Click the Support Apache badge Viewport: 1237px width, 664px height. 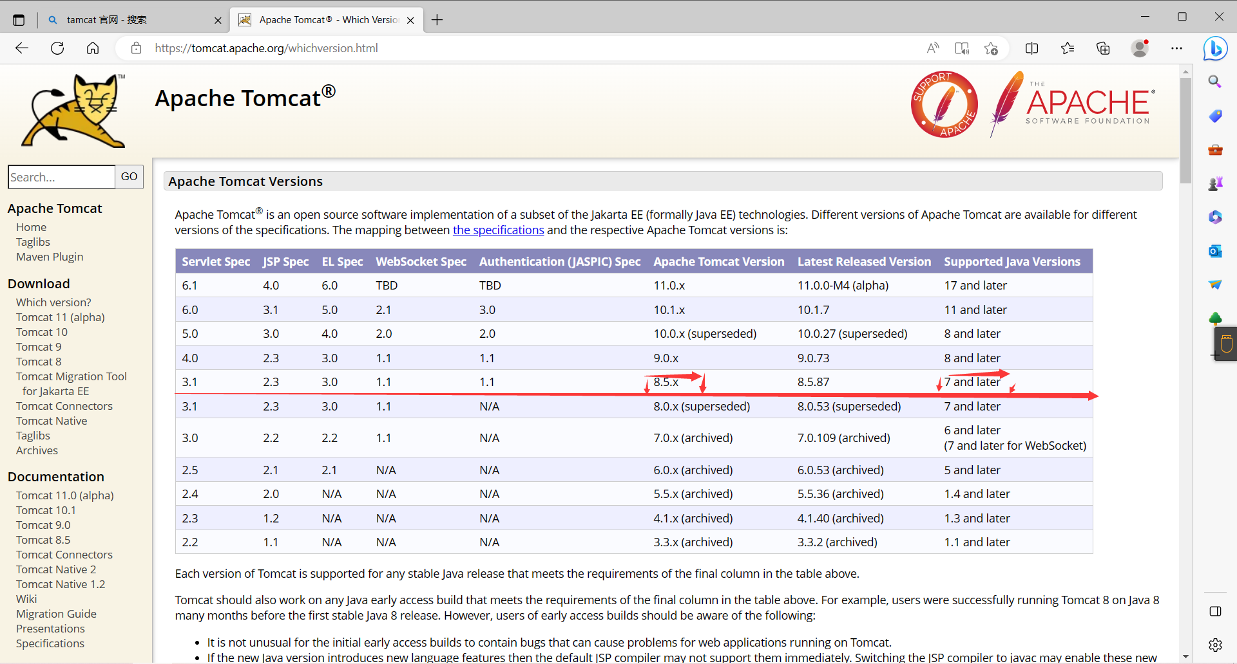(944, 104)
